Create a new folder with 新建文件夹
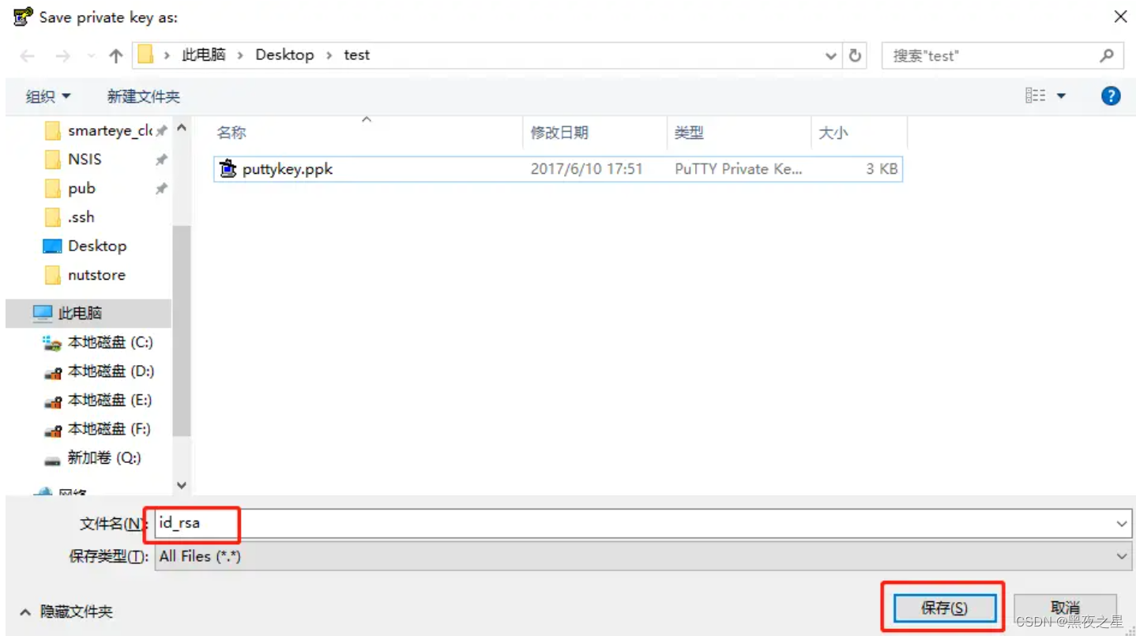The image size is (1136, 636). pos(144,96)
